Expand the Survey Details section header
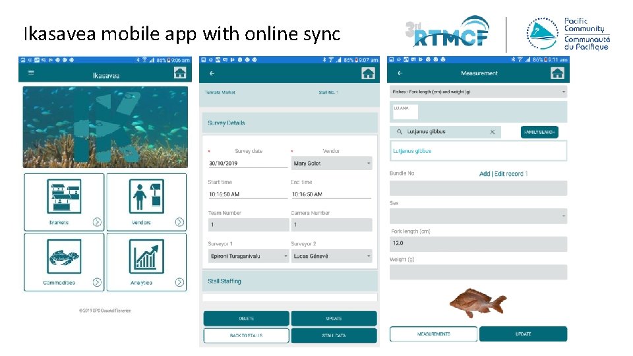The width and height of the screenshot is (633, 356). tap(290, 123)
